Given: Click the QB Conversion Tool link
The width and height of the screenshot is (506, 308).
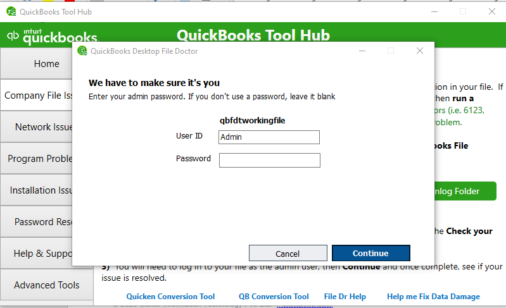Looking at the screenshot, I should (274, 297).
